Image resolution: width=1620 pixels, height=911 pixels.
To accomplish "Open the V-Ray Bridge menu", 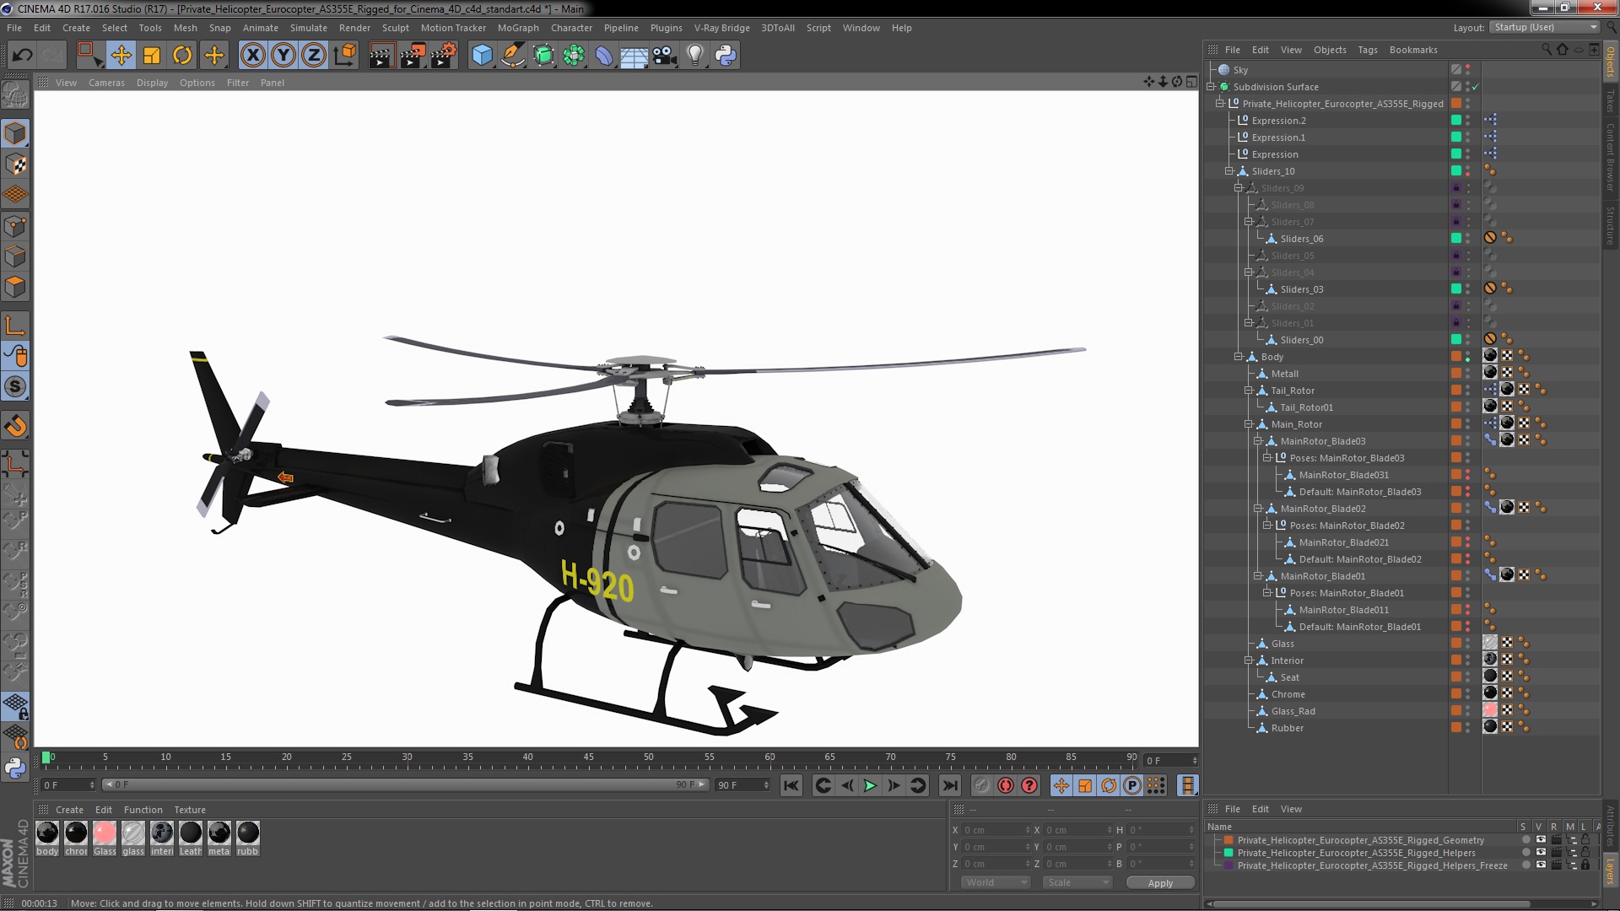I will (x=721, y=28).
